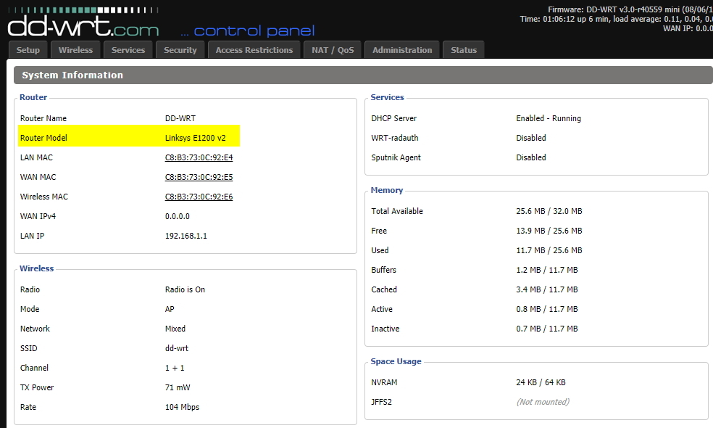Click Used memory value 11.7 MB / 25.6 MB

pos(549,250)
